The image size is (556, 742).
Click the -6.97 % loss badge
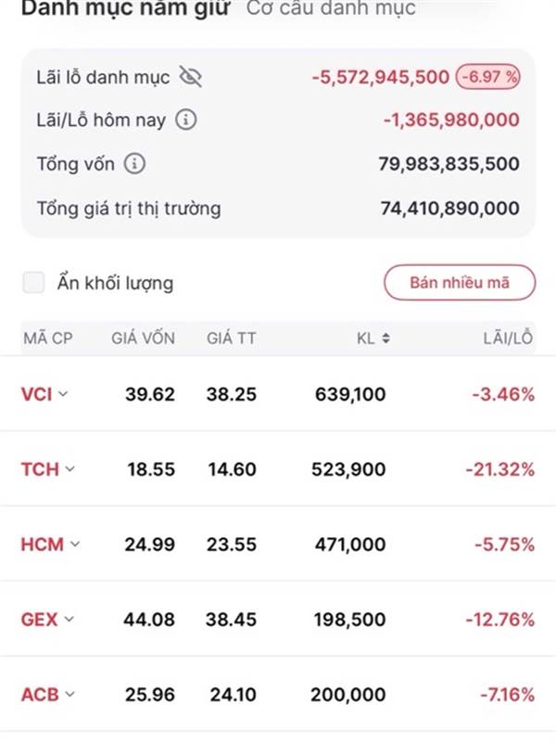[487, 77]
